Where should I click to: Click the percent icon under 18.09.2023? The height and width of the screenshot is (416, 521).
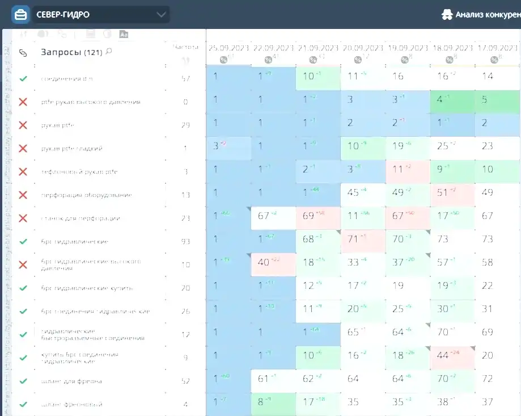pos(450,60)
